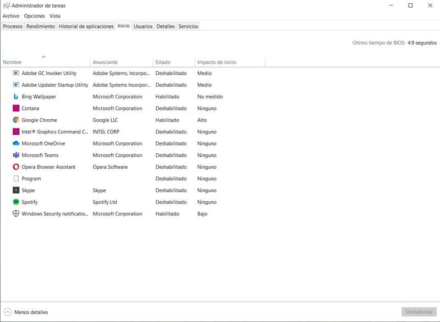Maximize the Administrador de tareas window
The height and width of the screenshot is (322, 440).
tap(410, 5)
